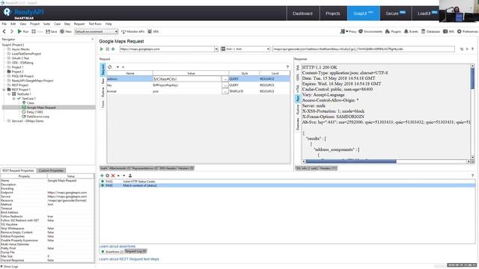
Task: Go forward with the navigation arrow
Action: (12, 31)
